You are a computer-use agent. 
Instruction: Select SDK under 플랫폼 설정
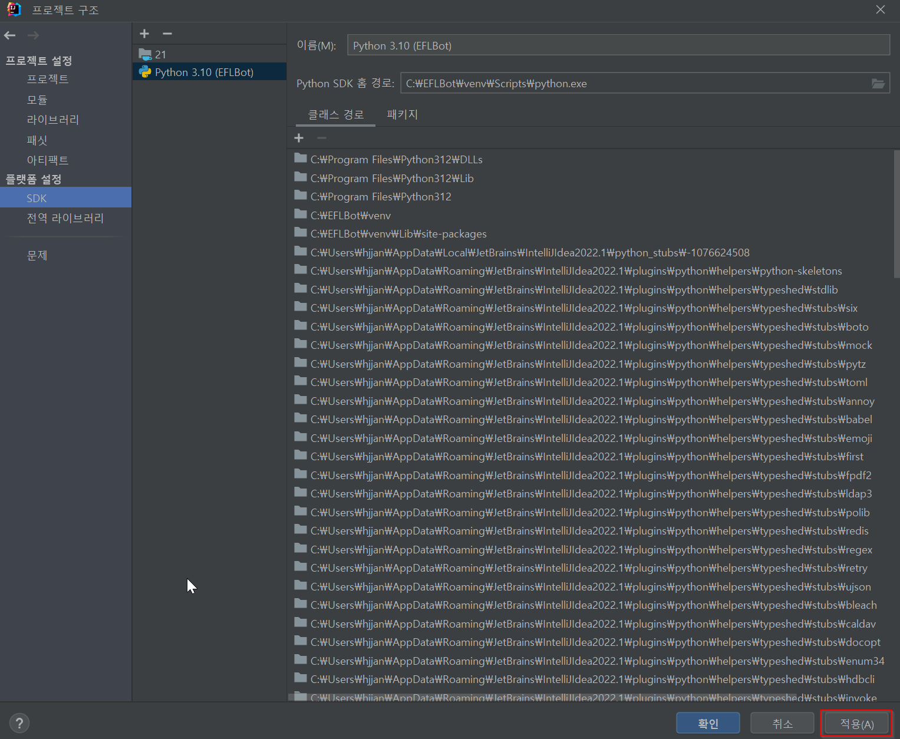click(65, 197)
